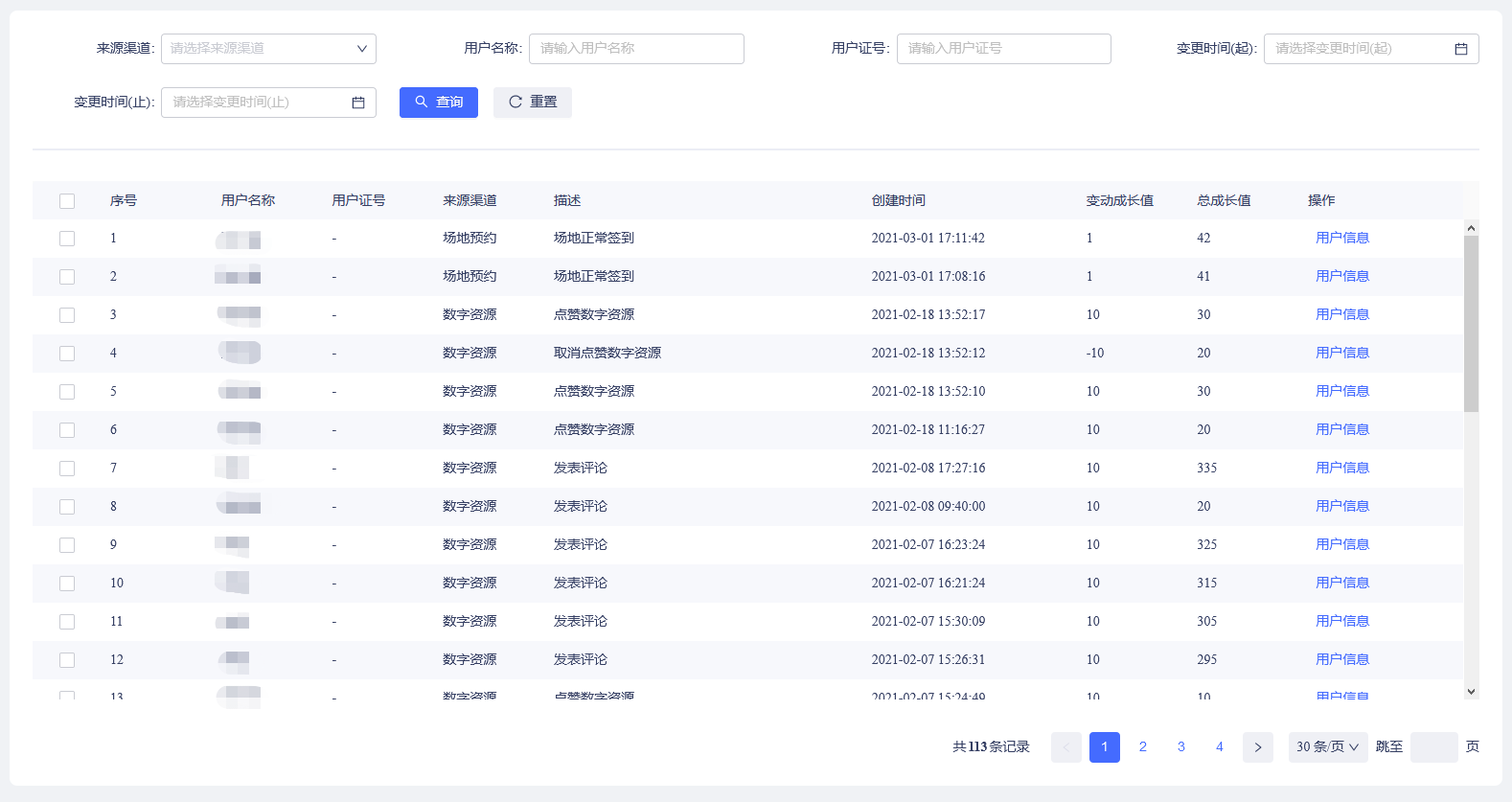Image resolution: width=1512 pixels, height=802 pixels.
Task: Open 用户信息 link for row 3
Action: point(1342,315)
